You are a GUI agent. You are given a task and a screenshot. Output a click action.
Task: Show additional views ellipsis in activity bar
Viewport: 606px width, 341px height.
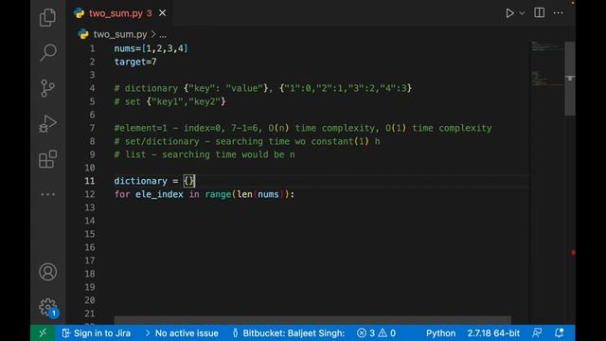click(47, 194)
